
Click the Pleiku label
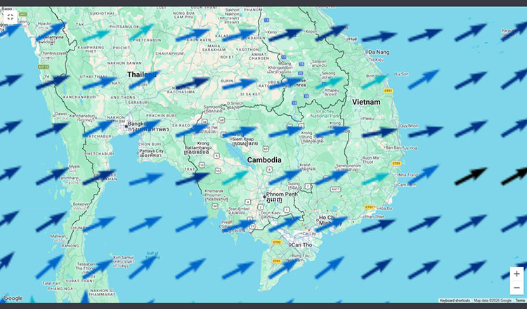367,119
